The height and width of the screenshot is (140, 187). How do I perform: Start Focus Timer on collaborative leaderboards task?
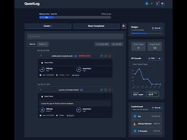[47, 63]
